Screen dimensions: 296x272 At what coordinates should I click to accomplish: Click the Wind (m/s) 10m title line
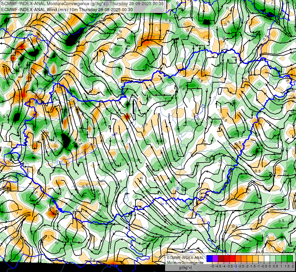pyautogui.click(x=67, y=10)
